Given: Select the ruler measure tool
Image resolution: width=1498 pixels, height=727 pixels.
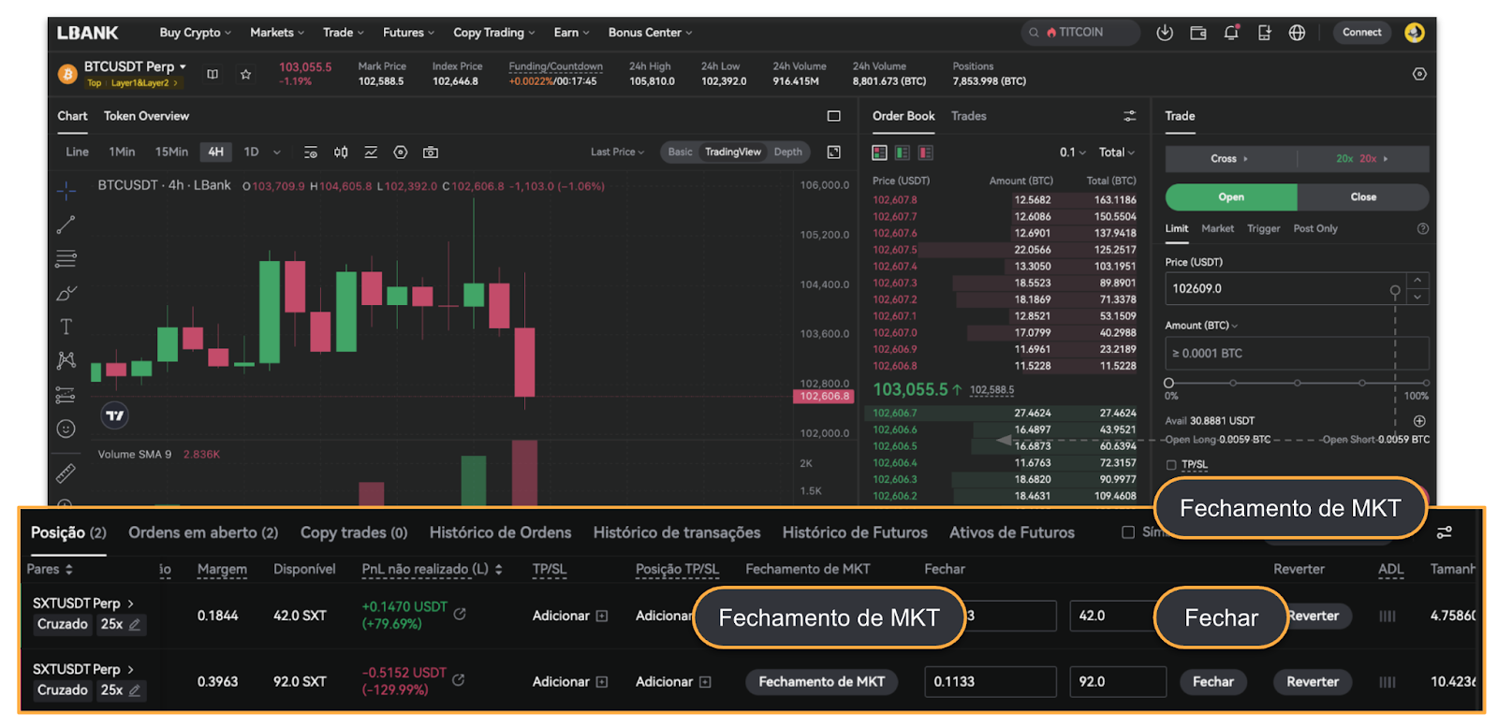Looking at the screenshot, I should pyautogui.click(x=66, y=473).
